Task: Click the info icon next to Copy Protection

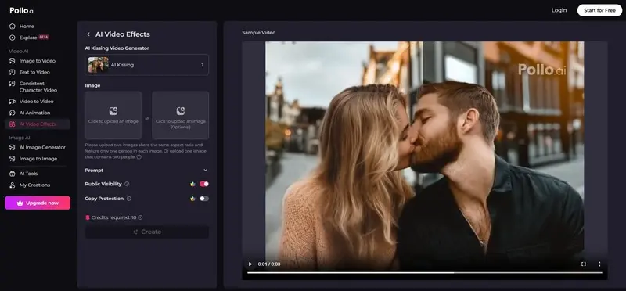Action: (128, 199)
